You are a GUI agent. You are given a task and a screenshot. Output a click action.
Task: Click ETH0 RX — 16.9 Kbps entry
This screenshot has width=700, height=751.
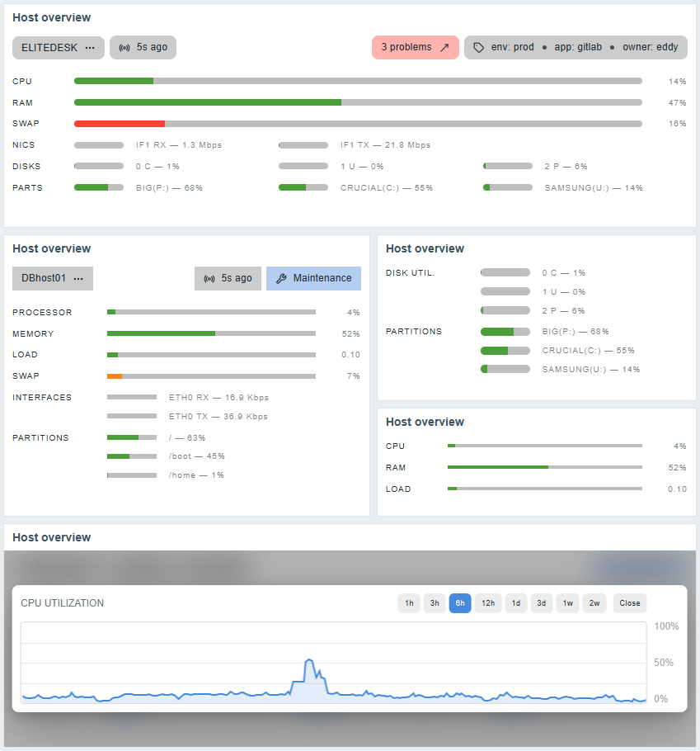point(218,398)
